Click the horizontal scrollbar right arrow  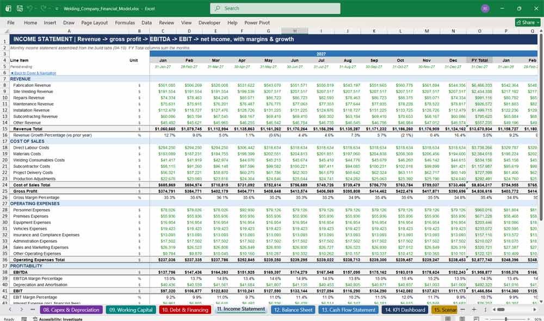[535, 310]
